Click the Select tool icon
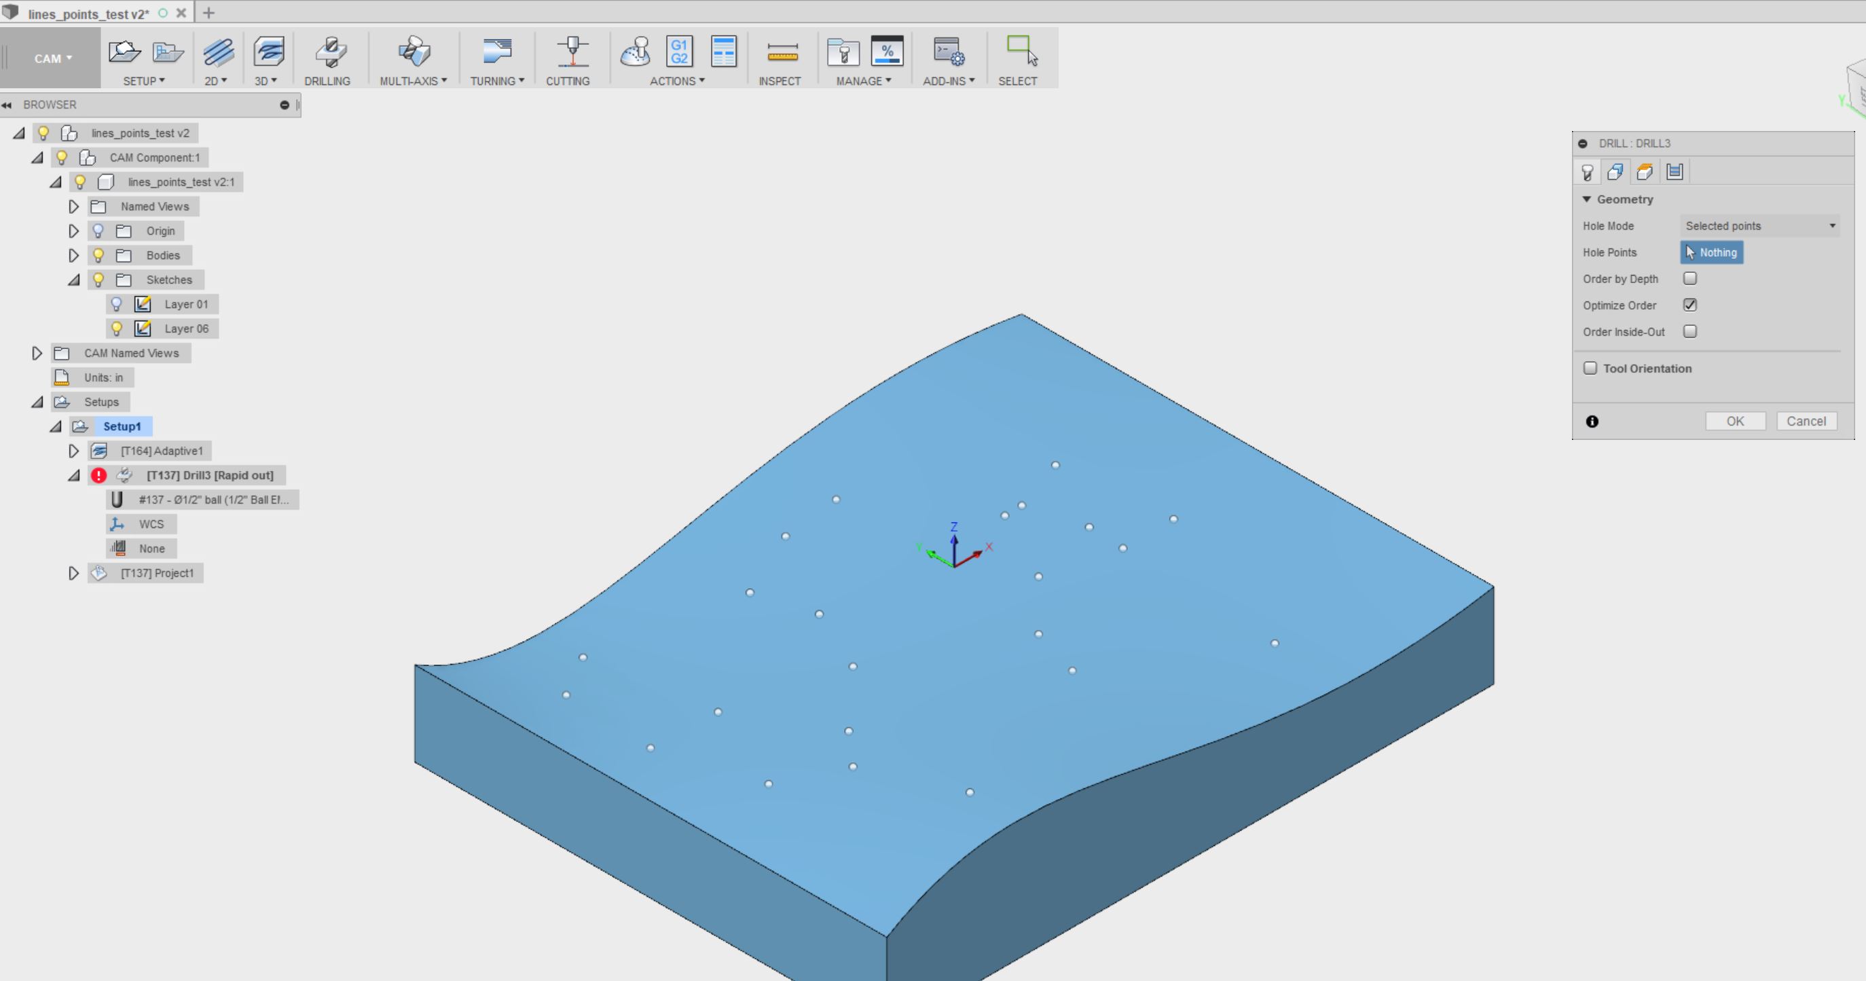1866x981 pixels. pyautogui.click(x=1021, y=52)
